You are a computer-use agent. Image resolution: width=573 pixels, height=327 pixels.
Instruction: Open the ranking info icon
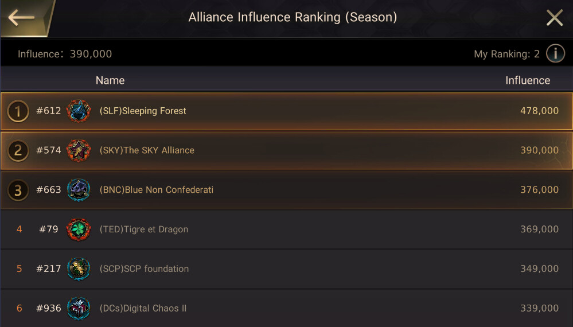click(555, 54)
